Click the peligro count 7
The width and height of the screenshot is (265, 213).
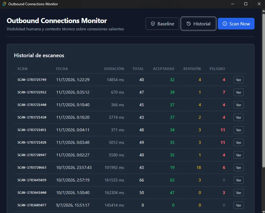[224, 92]
